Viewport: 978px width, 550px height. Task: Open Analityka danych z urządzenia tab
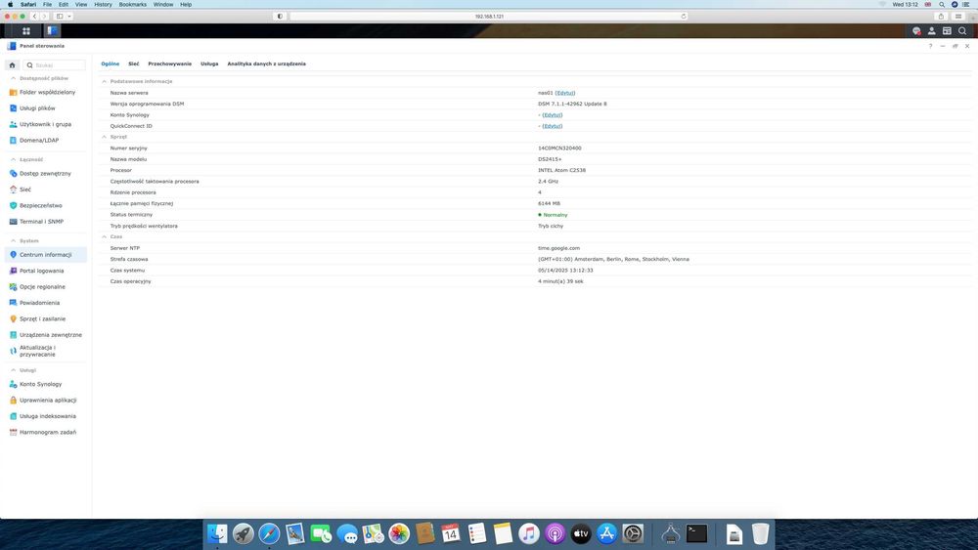coord(266,63)
